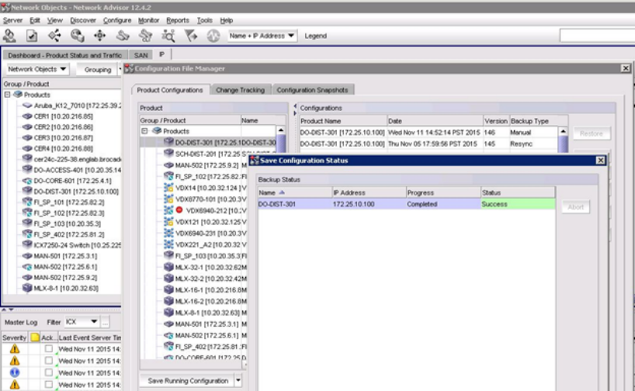Screen dimensions: 635x391
Task: Open the Server menu
Action: [x=12, y=20]
